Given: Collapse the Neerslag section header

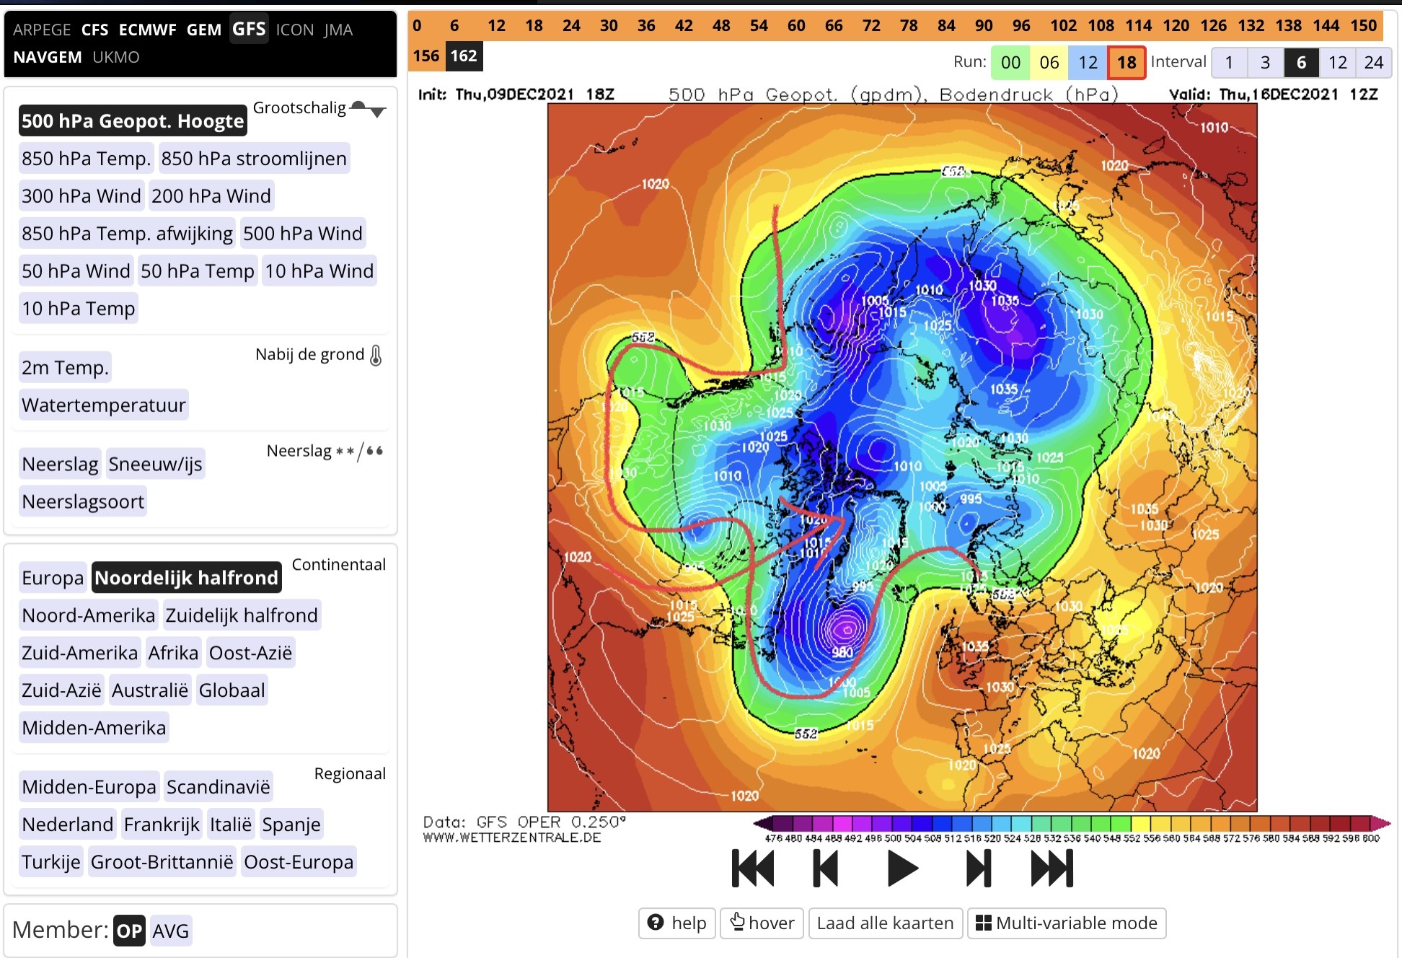Looking at the screenshot, I should click(x=325, y=451).
